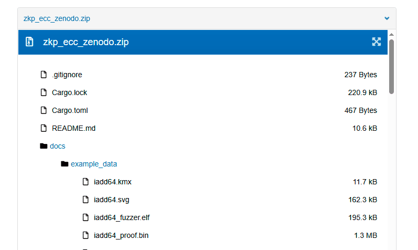
Task: Click the zkp_ecc_zenodo.zip heading in blue bar
Action: 86,42
